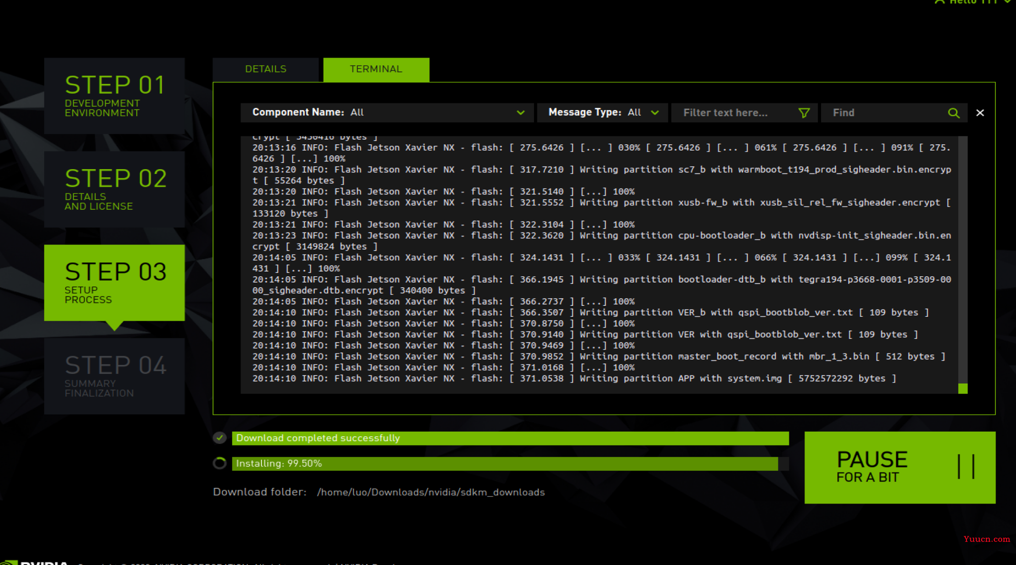
Task: Open STEP 04 Summary Finalization
Action: (x=114, y=376)
